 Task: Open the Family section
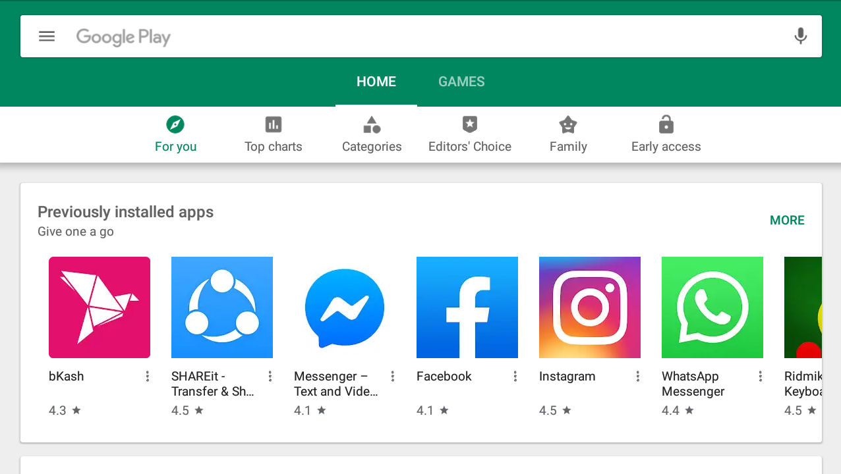[568, 134]
